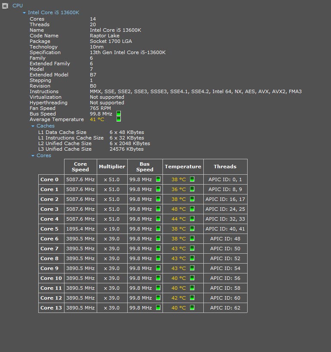This screenshot has width=331, height=352.
Task: Click the Bus Speed column header
Action: [145, 167]
